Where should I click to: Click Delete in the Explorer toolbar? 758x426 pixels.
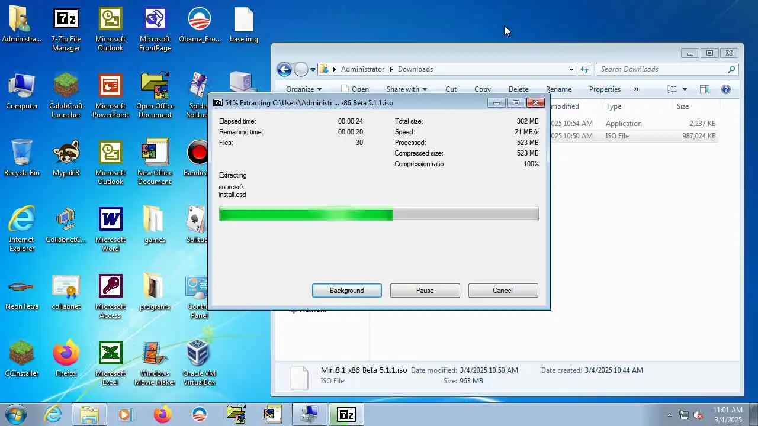(518, 89)
